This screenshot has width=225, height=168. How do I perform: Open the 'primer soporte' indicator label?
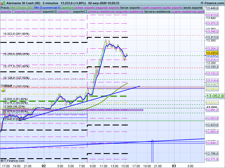[x=85, y=8]
